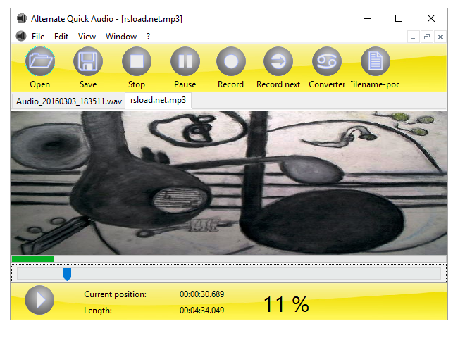
Task: Click the green progress bar
Action: 33,259
